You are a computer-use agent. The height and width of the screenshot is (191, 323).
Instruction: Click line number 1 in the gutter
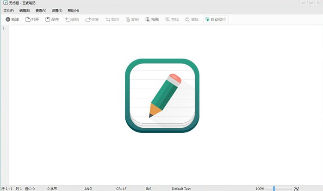coord(3,28)
